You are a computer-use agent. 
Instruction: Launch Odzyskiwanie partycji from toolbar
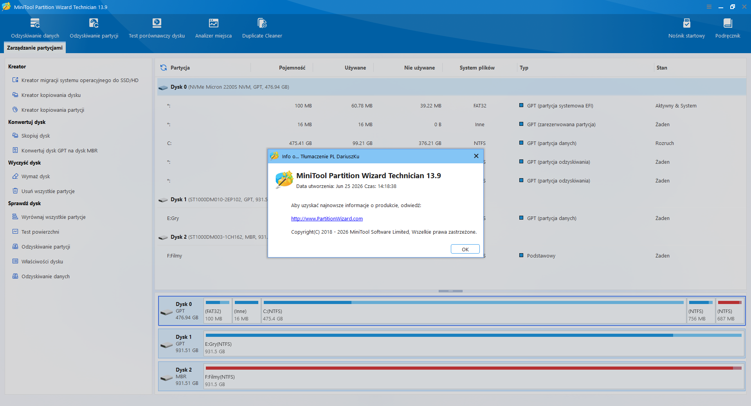[94, 23]
